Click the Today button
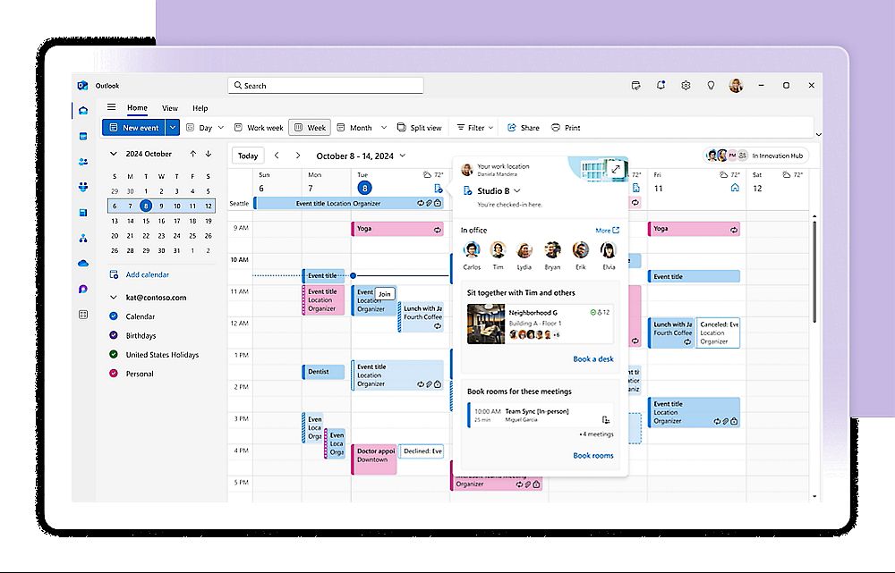This screenshot has height=573, width=895. point(248,156)
